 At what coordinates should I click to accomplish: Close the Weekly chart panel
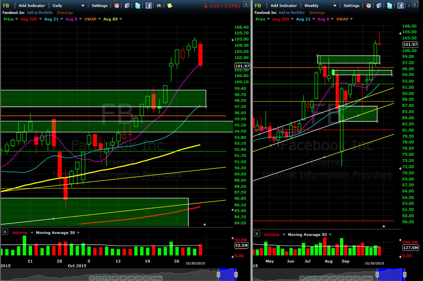coord(415,4)
